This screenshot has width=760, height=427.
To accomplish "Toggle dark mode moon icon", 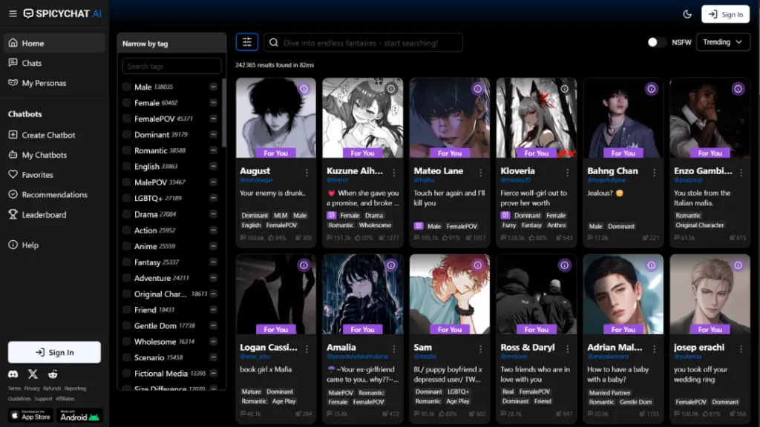I will pyautogui.click(x=687, y=14).
